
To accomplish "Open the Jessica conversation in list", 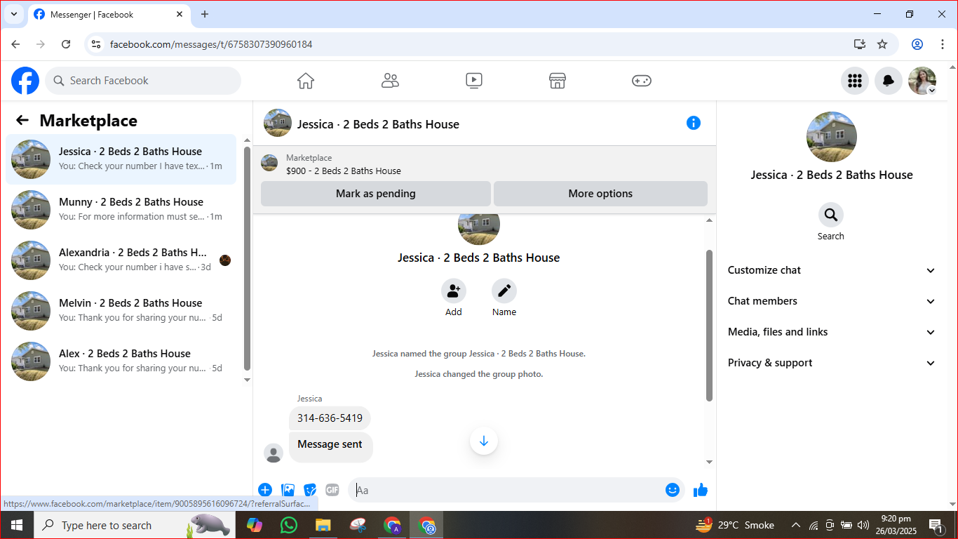I will pyautogui.click(x=121, y=159).
